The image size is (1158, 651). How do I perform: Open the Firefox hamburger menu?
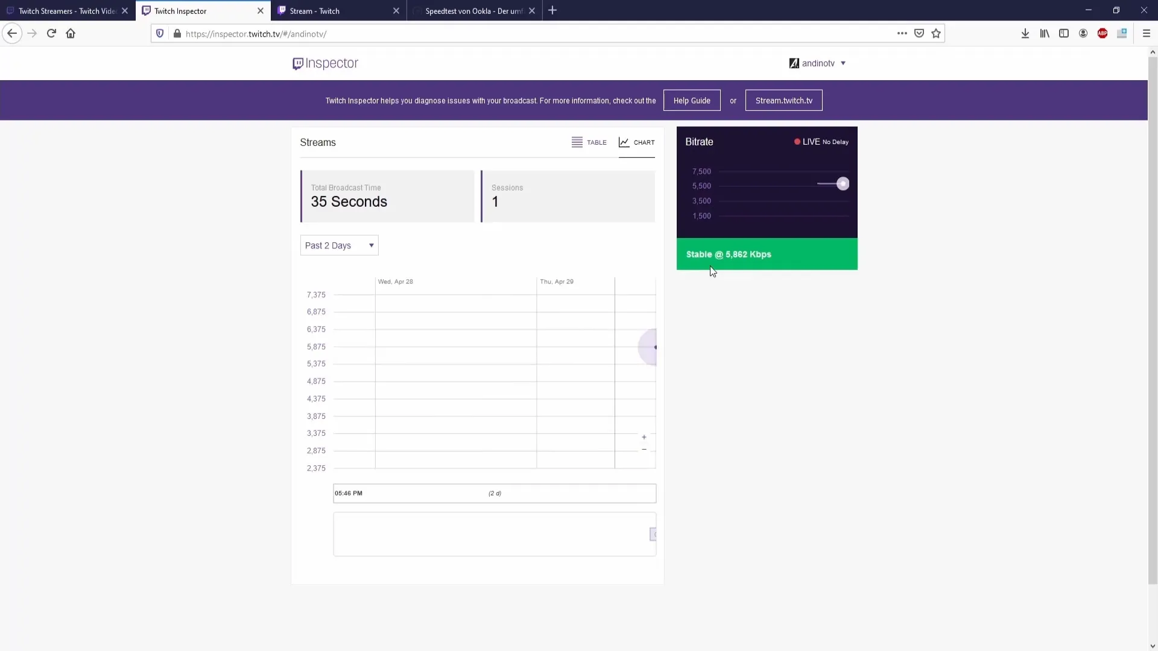(1146, 34)
